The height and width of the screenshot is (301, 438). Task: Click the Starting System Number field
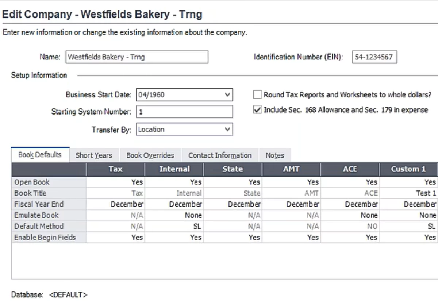tap(184, 112)
